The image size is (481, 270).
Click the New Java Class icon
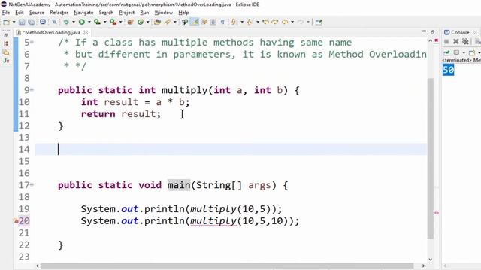pyautogui.click(x=141, y=22)
